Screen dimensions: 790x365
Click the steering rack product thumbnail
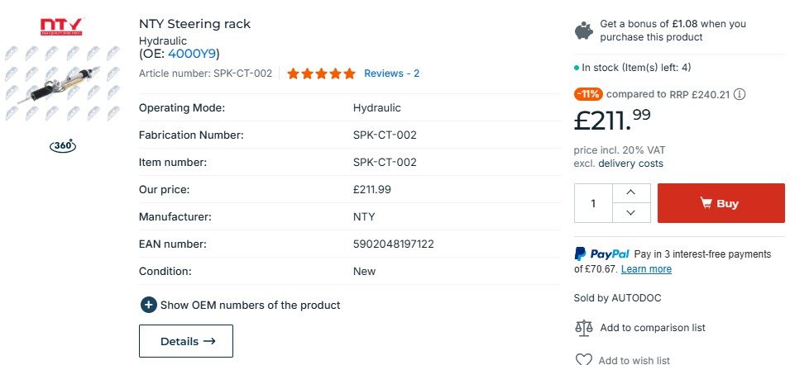(x=63, y=83)
